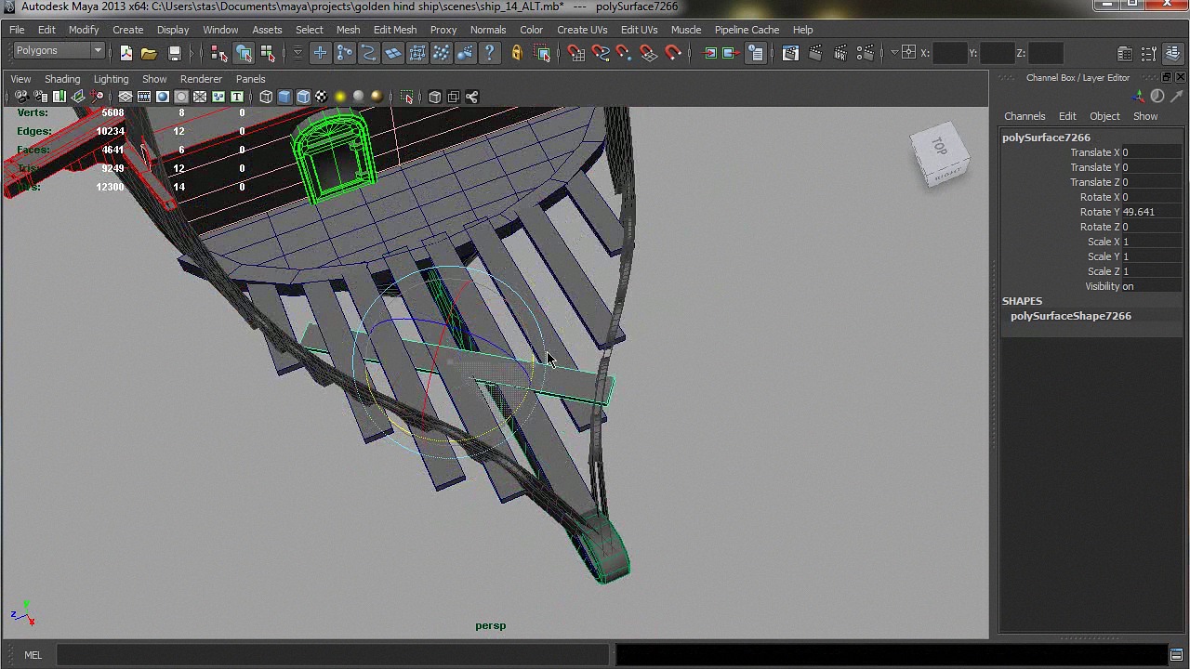The width and height of the screenshot is (1190, 669).
Task: Open the Pipeline Cache menu
Action: [747, 30]
